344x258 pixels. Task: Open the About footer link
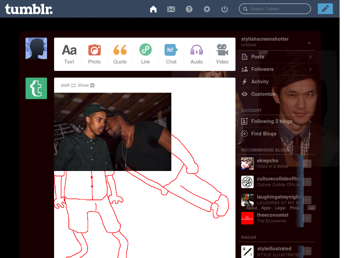click(x=251, y=208)
